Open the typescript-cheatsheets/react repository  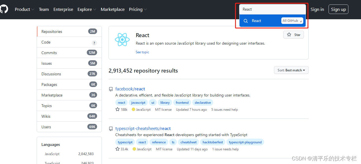point(143,129)
